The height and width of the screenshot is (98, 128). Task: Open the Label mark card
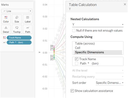[28, 19]
